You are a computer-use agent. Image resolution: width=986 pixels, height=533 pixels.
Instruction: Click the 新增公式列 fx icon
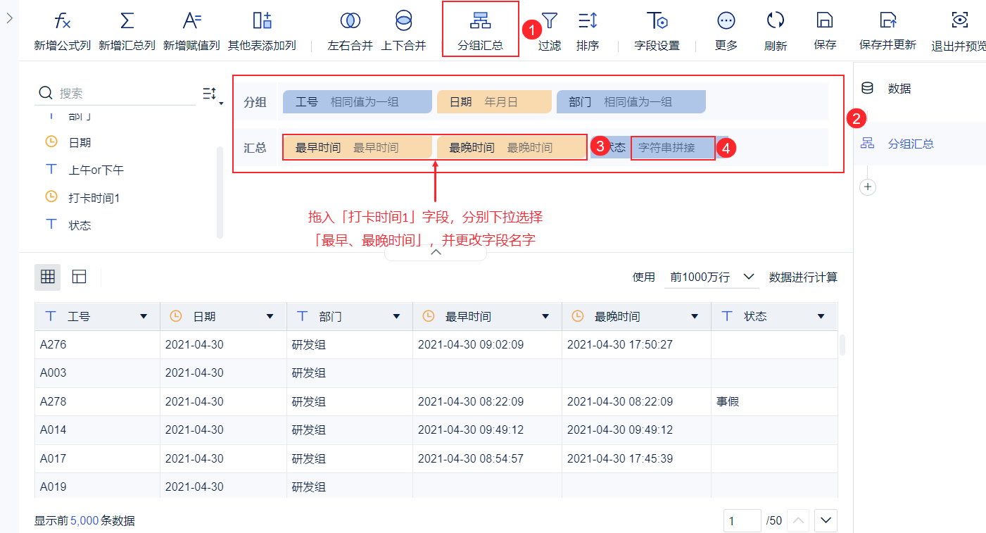point(63,20)
